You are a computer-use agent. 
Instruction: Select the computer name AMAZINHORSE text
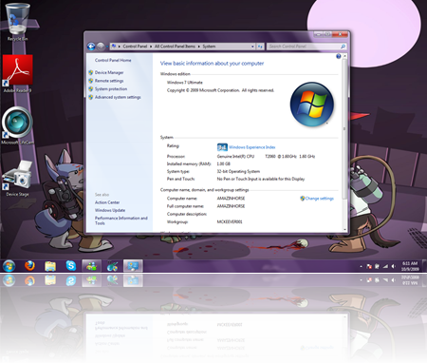point(231,199)
